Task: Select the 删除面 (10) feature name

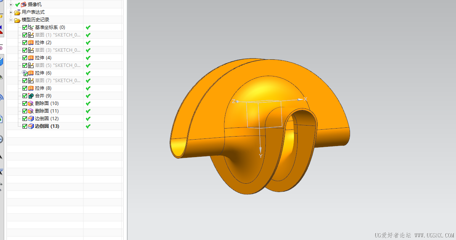Action: [47, 103]
